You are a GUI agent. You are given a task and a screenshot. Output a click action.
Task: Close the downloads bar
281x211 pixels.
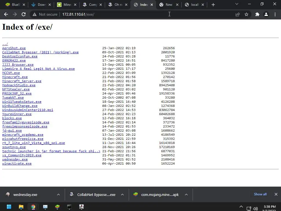point(276,194)
